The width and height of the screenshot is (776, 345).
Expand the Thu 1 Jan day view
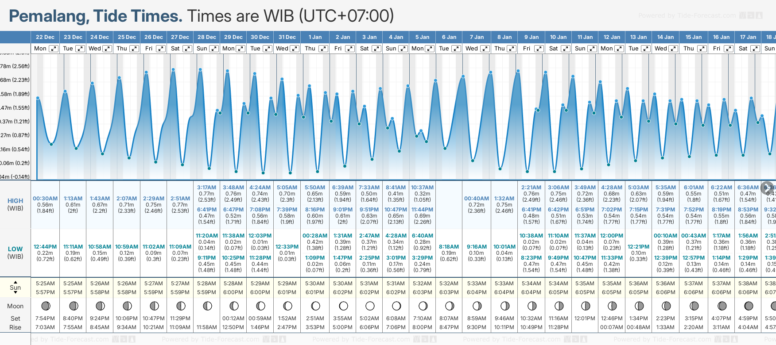(x=323, y=49)
